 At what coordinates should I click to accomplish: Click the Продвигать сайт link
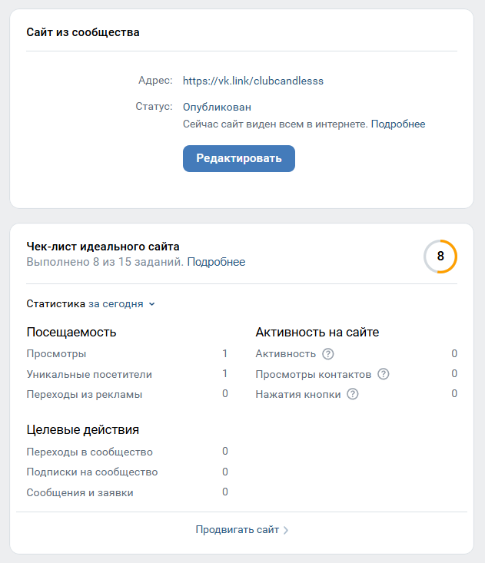pos(237,529)
